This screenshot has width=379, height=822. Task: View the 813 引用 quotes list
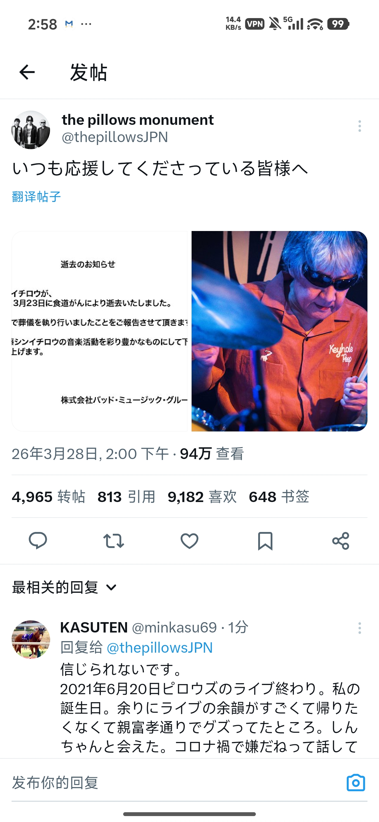pos(126,497)
